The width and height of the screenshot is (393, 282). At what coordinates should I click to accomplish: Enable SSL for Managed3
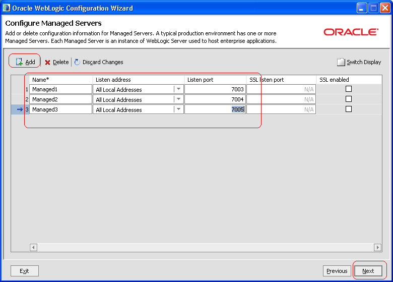click(348, 109)
